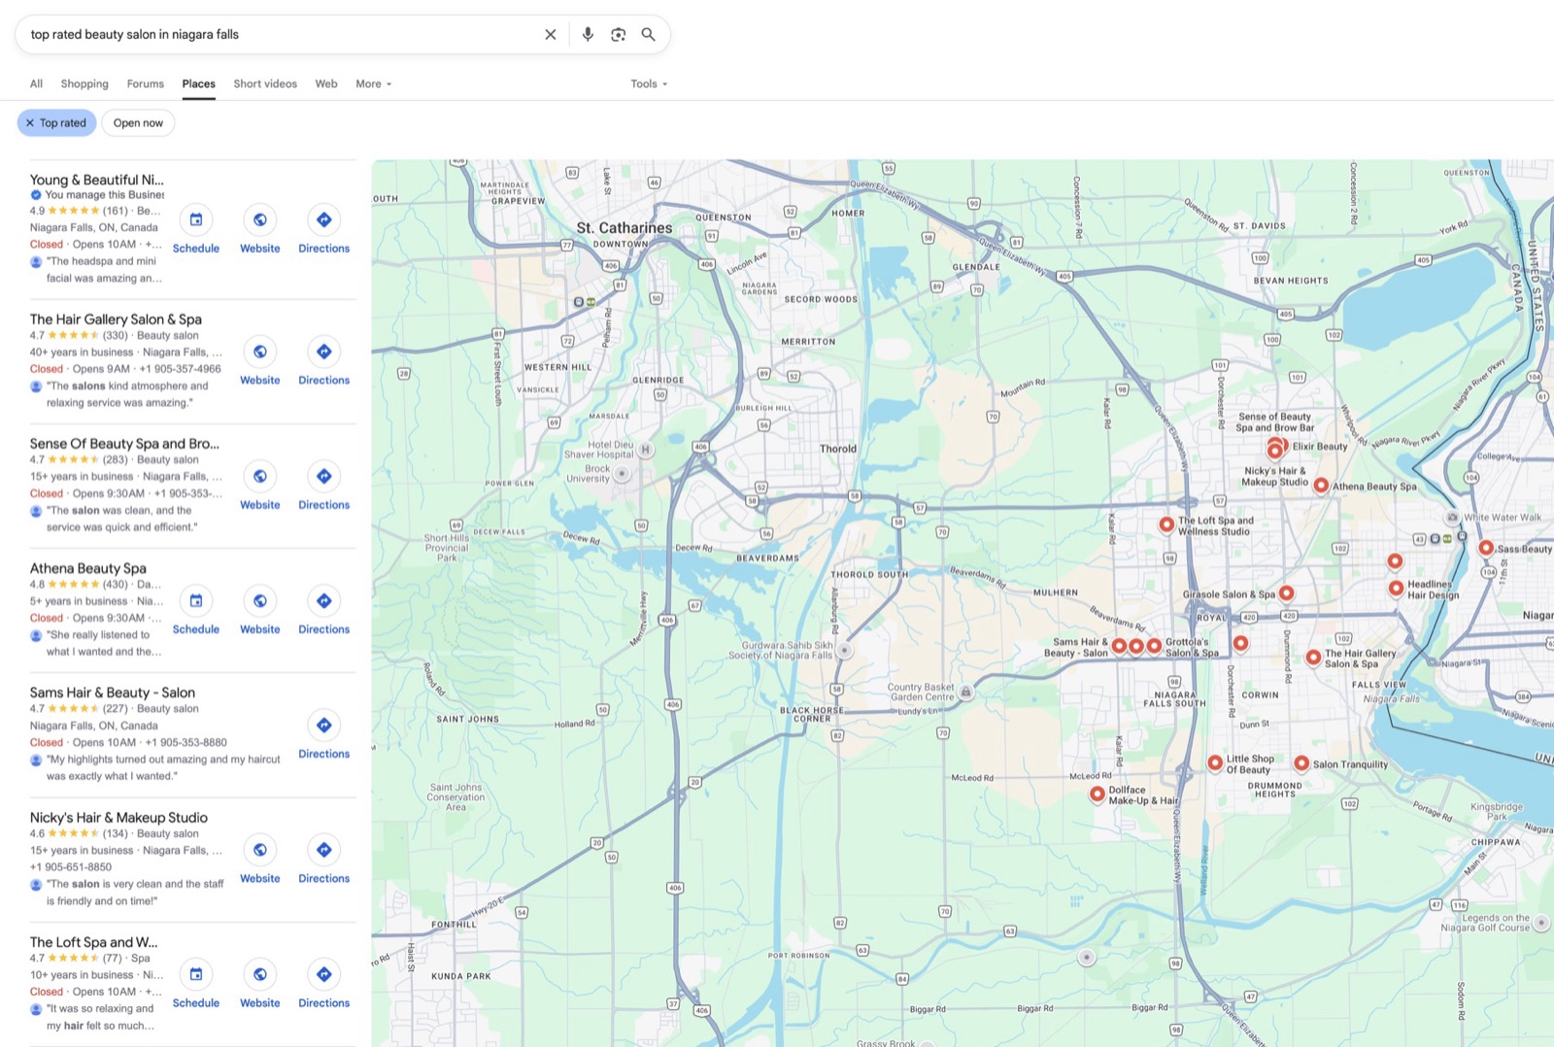Open The Hair Gallery Salon website icon
Screen dimensions: 1554x1047
(260, 352)
